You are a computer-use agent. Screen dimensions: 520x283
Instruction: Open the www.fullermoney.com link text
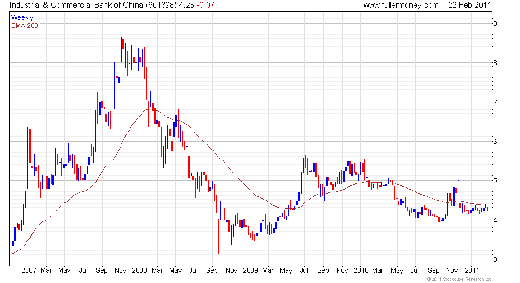(x=401, y=5)
